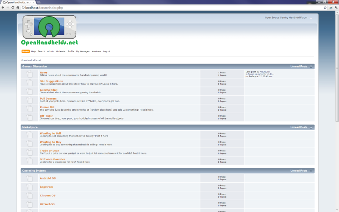Click Android OS board folder icon
The width and height of the screenshot is (339, 212).
click(29, 178)
